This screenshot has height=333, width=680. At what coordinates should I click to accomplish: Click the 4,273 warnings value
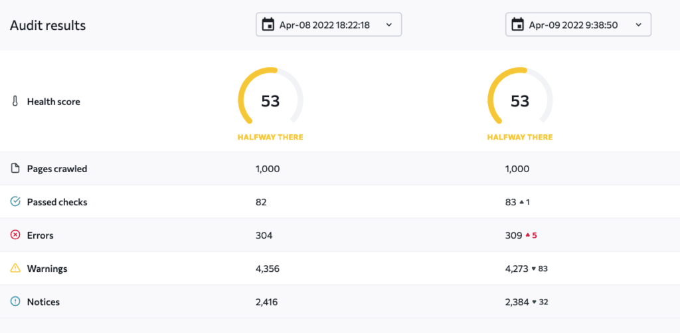pos(517,269)
